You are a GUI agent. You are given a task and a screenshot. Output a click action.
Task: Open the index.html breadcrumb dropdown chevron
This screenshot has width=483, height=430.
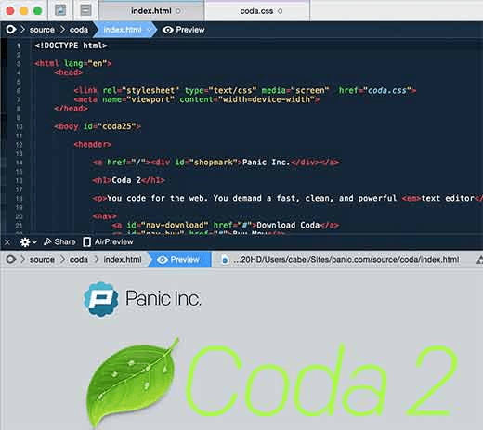tap(150, 30)
